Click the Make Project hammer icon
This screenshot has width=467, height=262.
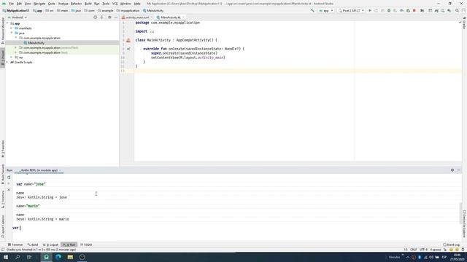coord(312,10)
